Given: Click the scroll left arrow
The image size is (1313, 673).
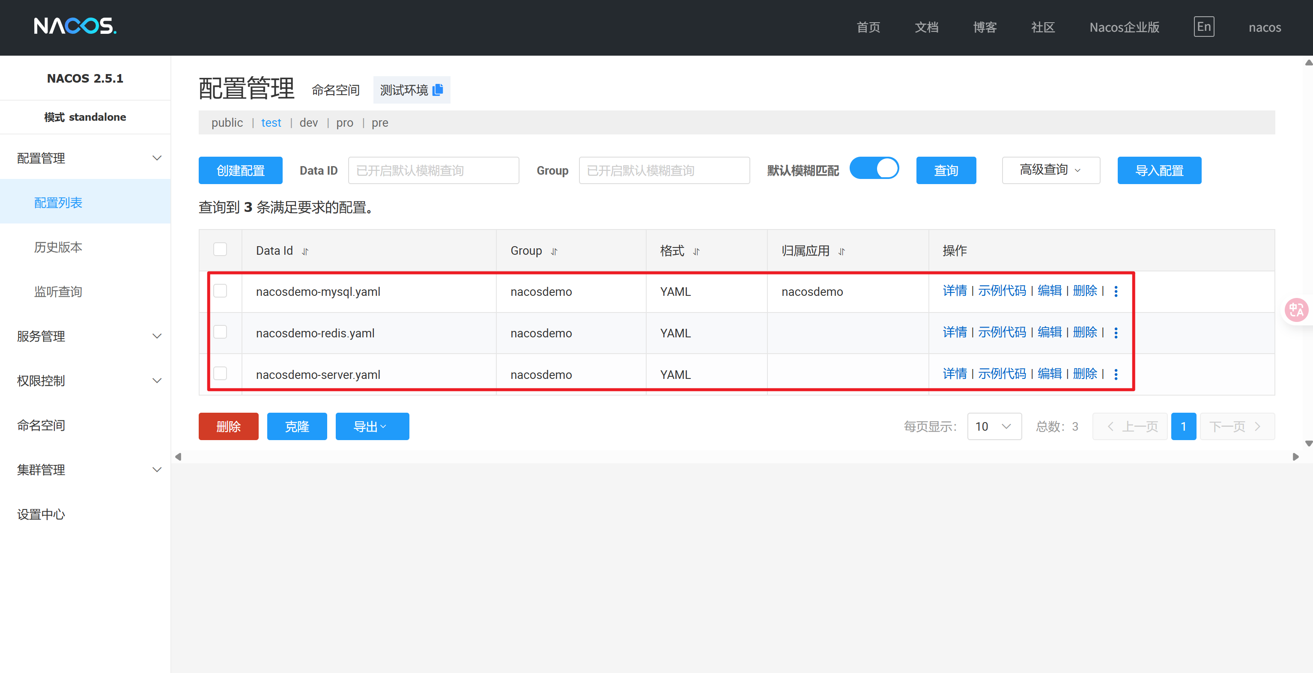Looking at the screenshot, I should (x=178, y=456).
